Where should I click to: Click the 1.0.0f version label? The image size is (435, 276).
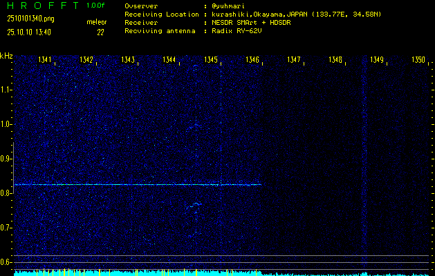pos(96,6)
